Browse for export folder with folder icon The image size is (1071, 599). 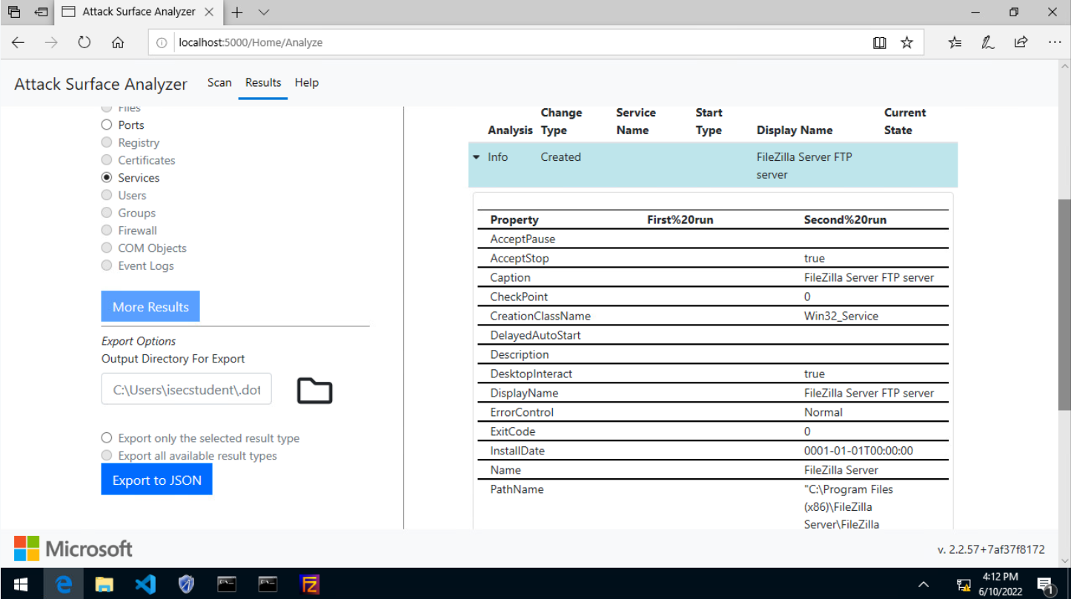click(x=315, y=391)
